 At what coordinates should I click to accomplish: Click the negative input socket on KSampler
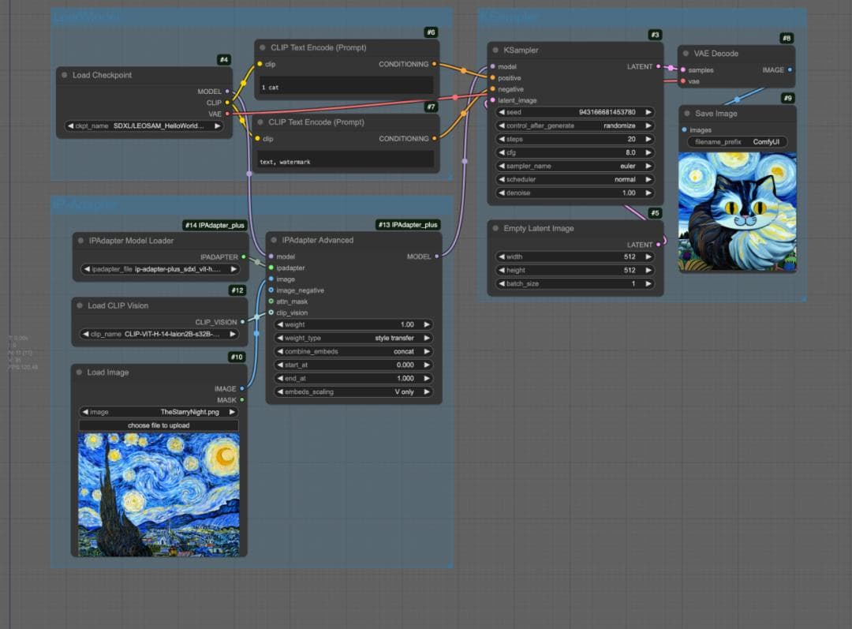tap(493, 89)
